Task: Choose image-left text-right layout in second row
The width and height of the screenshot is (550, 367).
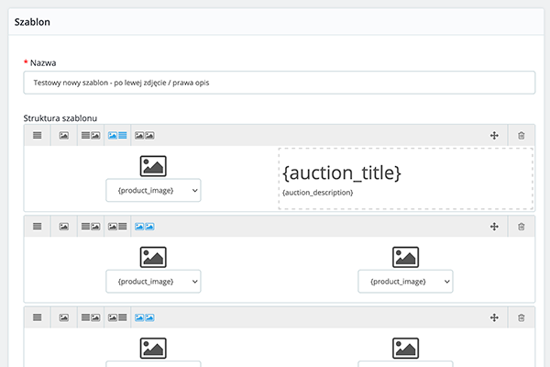Action: coord(117,227)
